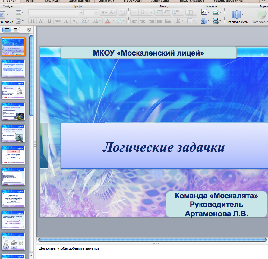Switch the side pane to slide thumbnails view

[x=7, y=30]
